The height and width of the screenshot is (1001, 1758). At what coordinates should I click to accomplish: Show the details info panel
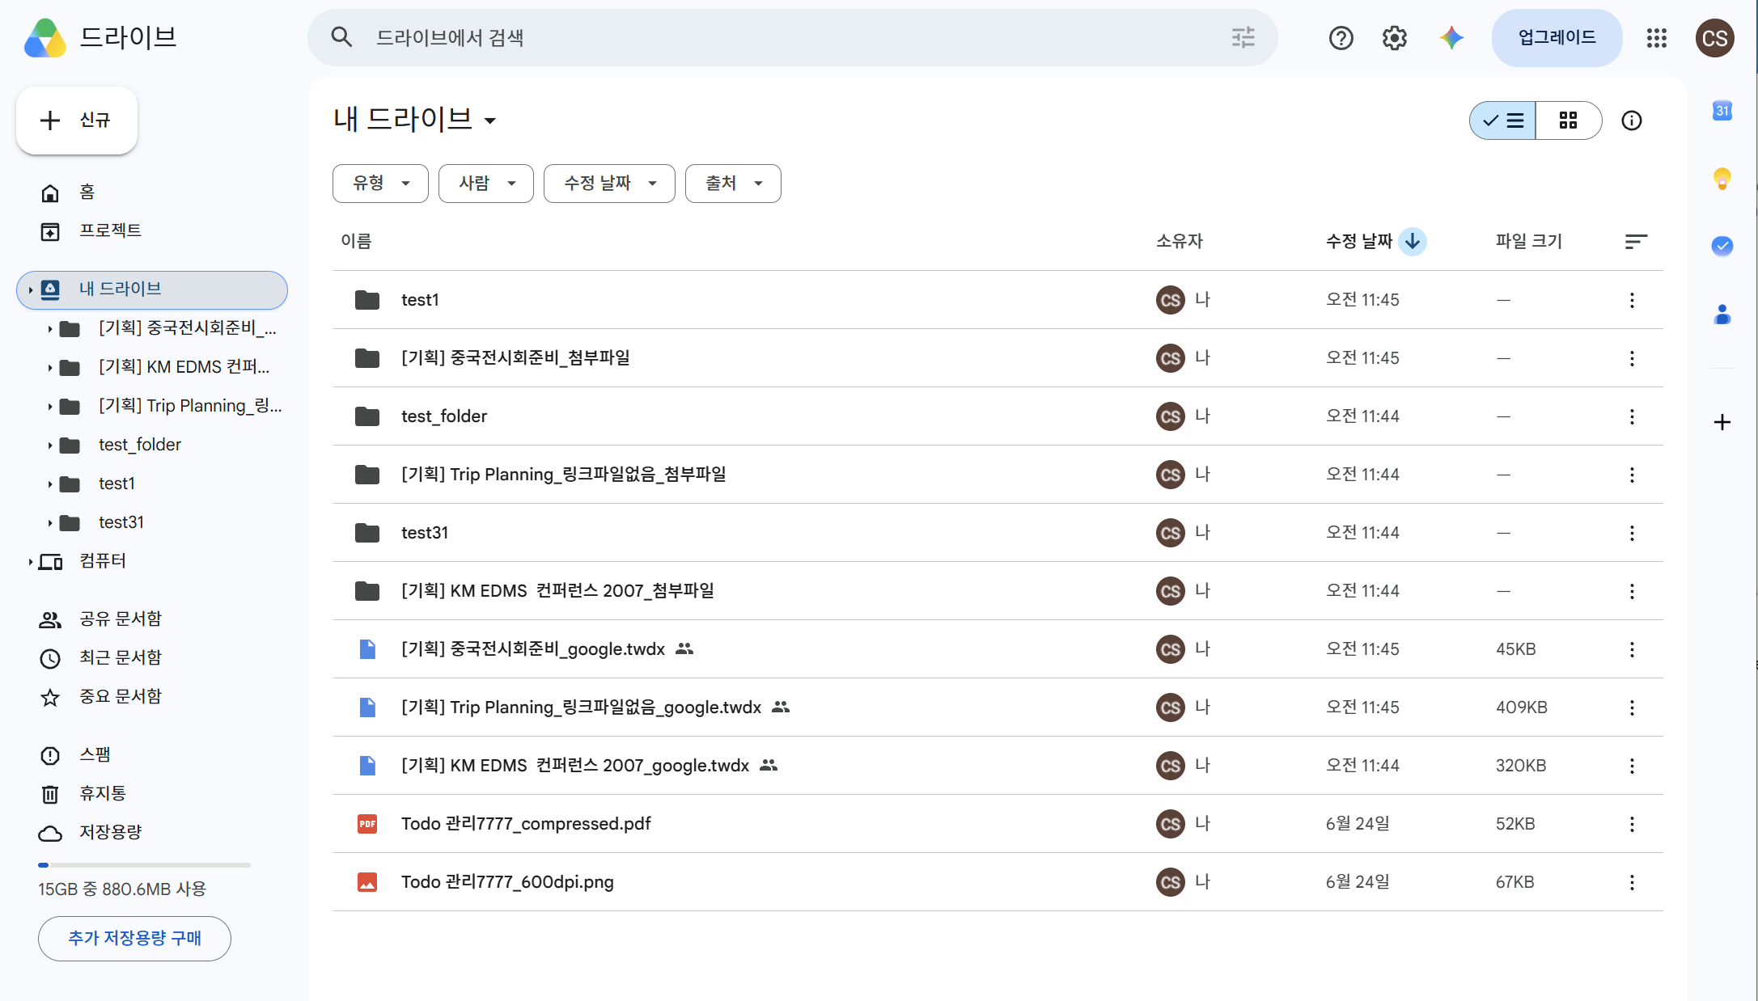click(x=1632, y=120)
